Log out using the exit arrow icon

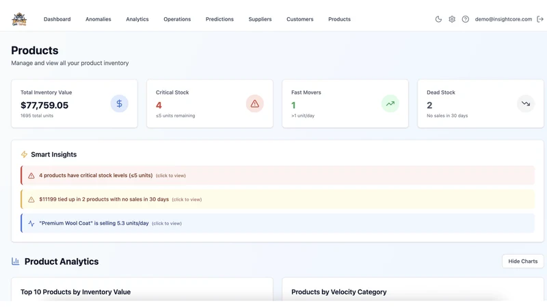[x=540, y=19]
